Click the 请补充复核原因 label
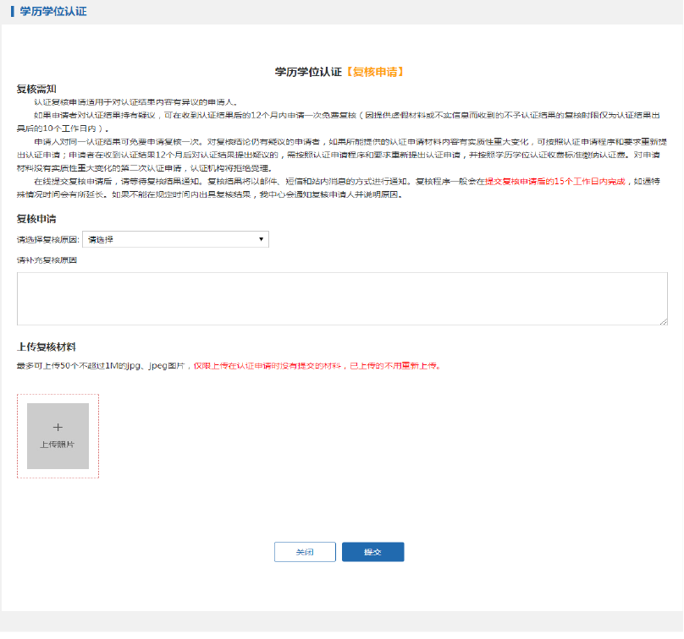Image resolution: width=684 pixels, height=639 pixels. pos(47,260)
